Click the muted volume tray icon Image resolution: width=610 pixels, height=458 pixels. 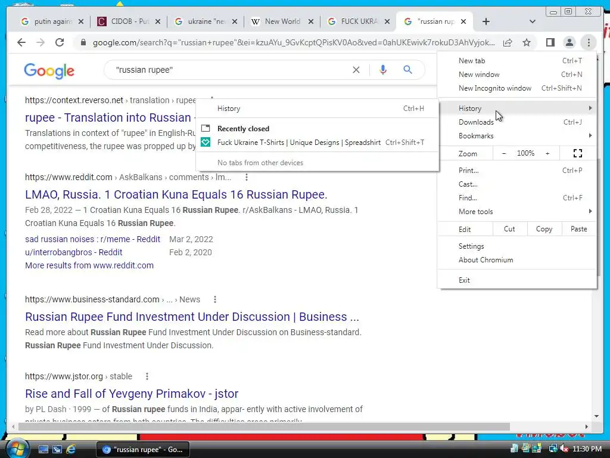(564, 449)
